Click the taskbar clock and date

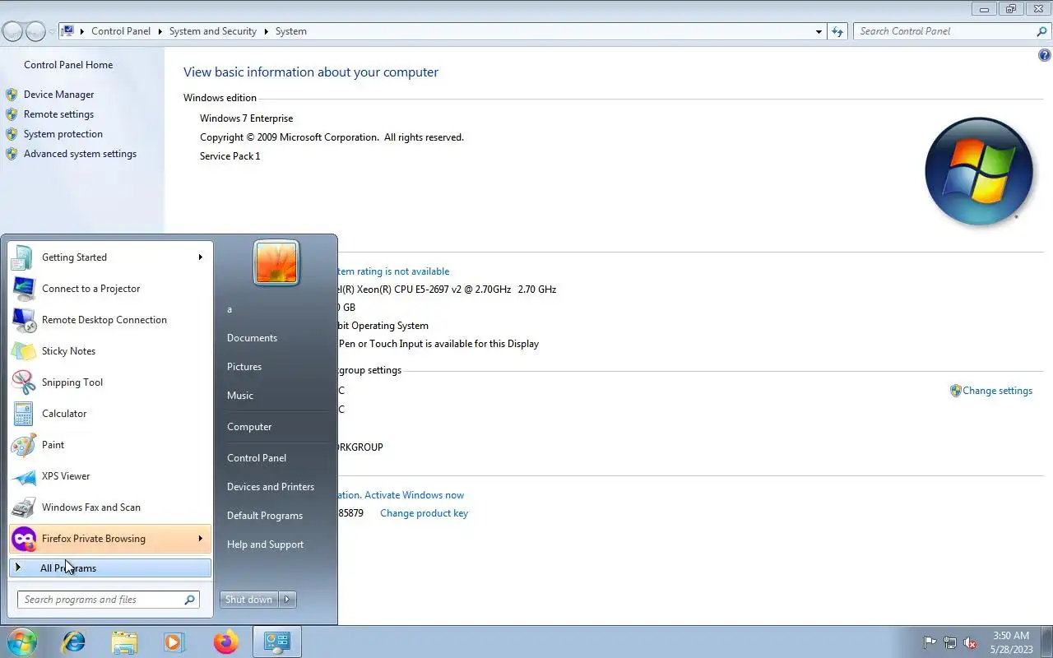coord(1011,642)
